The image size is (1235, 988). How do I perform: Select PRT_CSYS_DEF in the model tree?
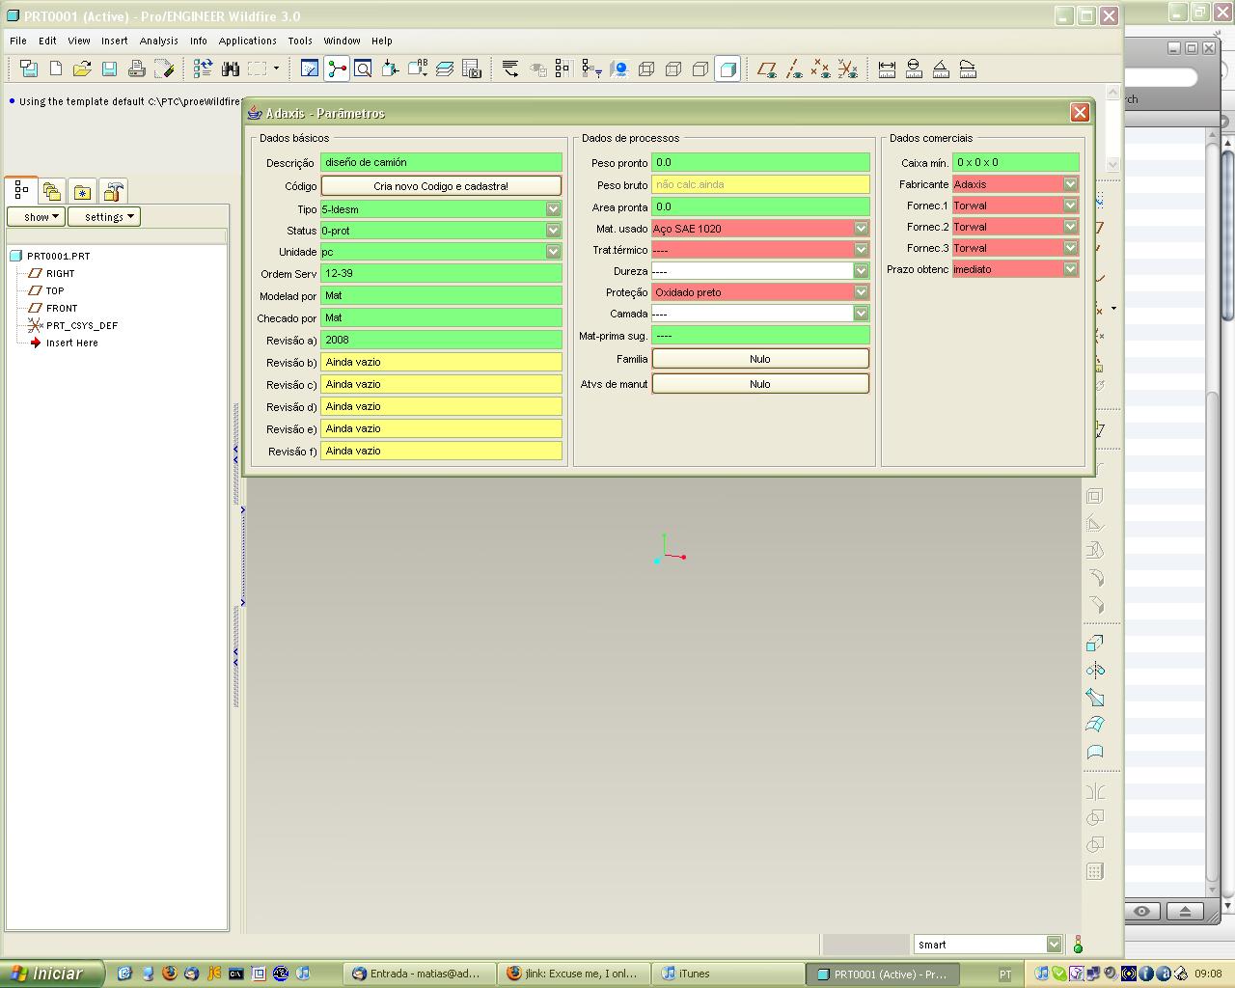81,325
